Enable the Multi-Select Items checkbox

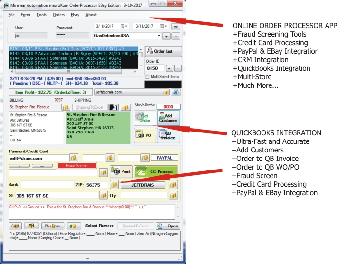click(147, 77)
